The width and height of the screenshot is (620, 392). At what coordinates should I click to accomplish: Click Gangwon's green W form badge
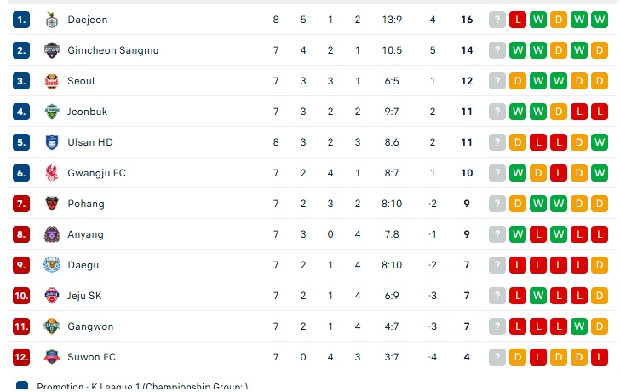[x=579, y=326]
